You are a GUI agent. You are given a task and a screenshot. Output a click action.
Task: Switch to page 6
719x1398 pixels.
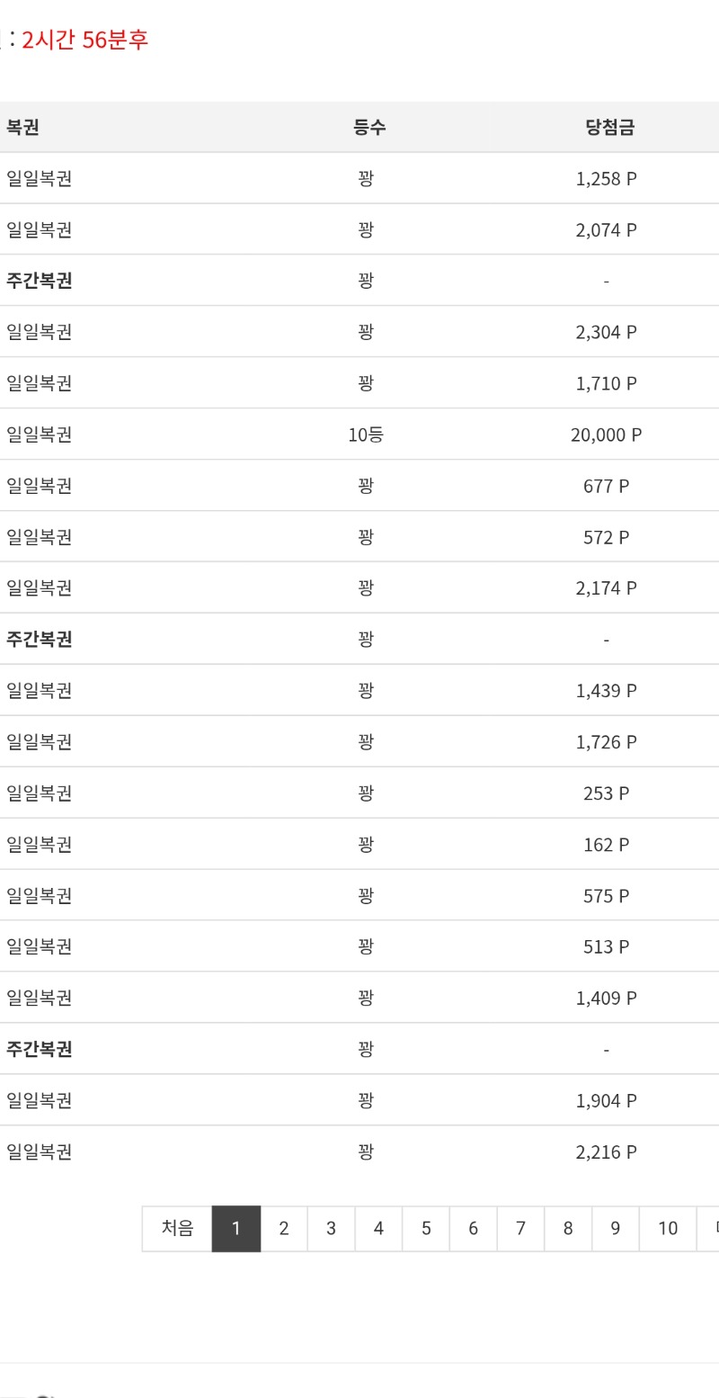474,1229
